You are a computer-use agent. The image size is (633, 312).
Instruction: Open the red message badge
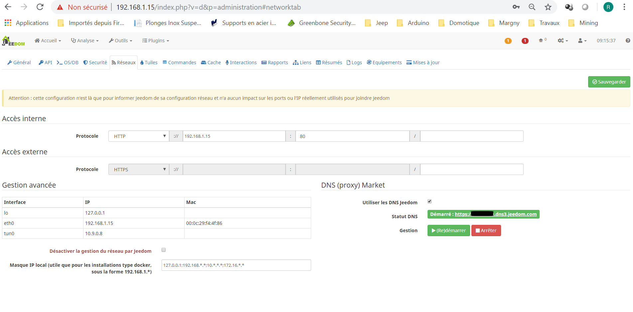525,41
